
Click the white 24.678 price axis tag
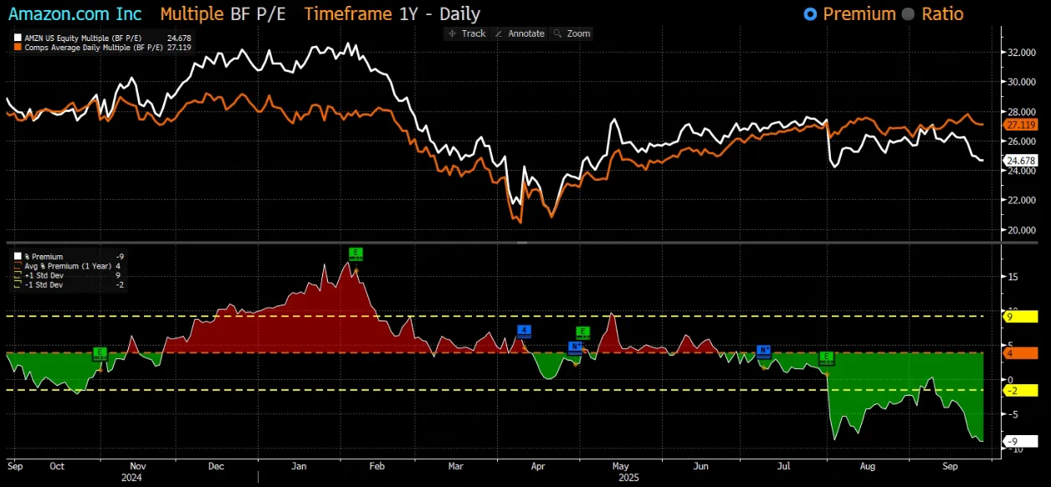click(1022, 161)
